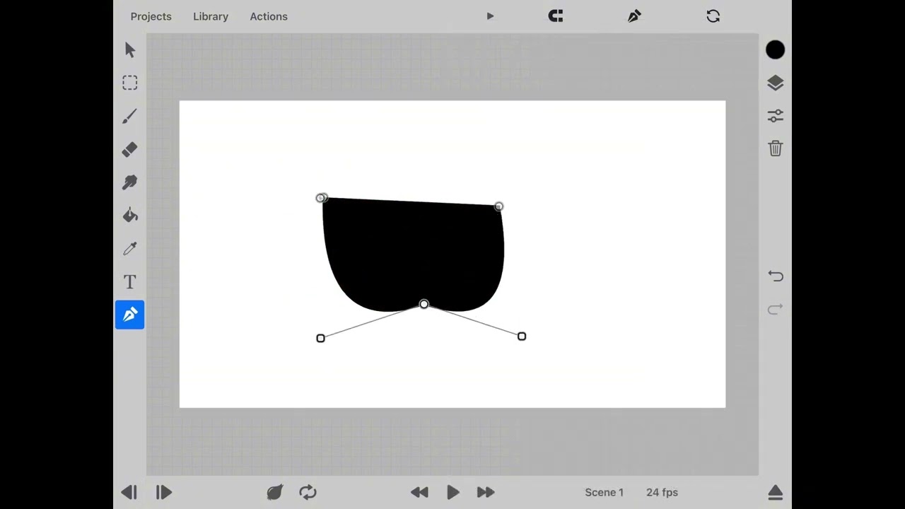Select the Eyedropper tool

130,249
